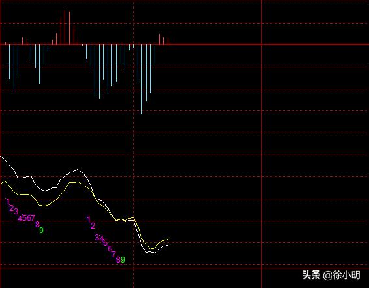Select the magenta '4567' count label
This screenshot has height=288, width=369.
(x=27, y=218)
